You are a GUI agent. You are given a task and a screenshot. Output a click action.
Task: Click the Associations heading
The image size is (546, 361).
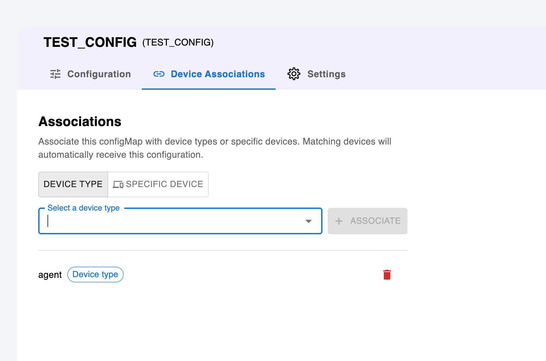tap(80, 122)
